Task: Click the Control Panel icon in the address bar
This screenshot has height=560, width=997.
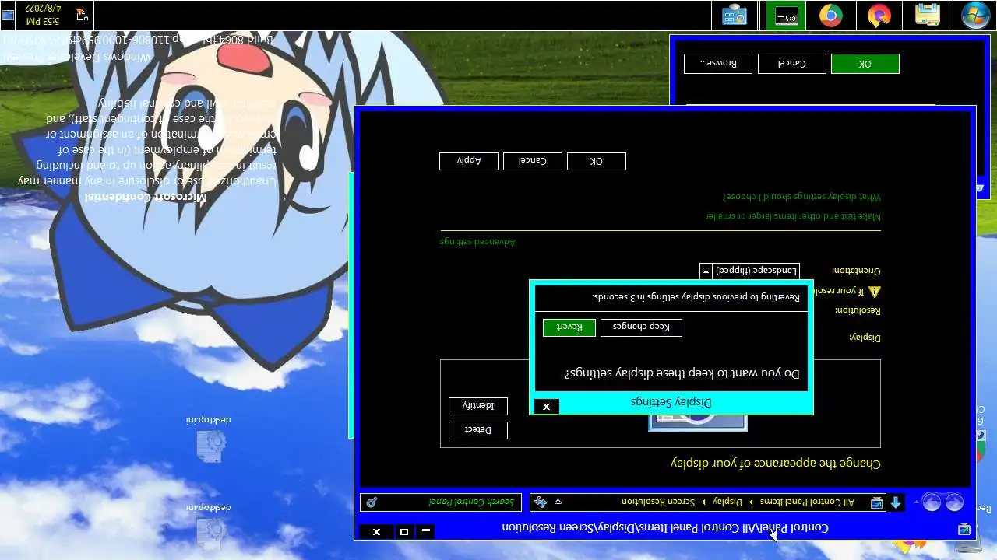Action: tap(877, 502)
